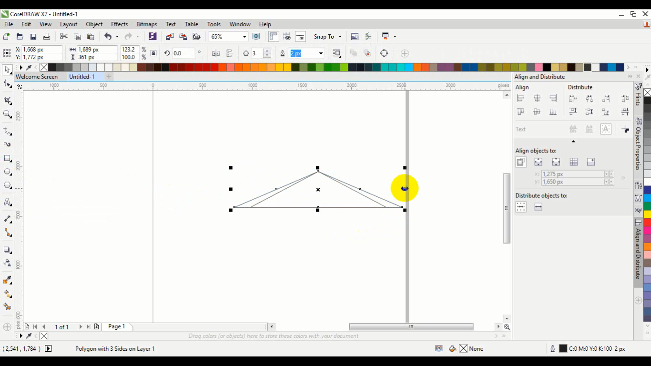Collapse the Align and Distribute docker chevrons
The height and width of the screenshot is (366, 651).
(631, 77)
